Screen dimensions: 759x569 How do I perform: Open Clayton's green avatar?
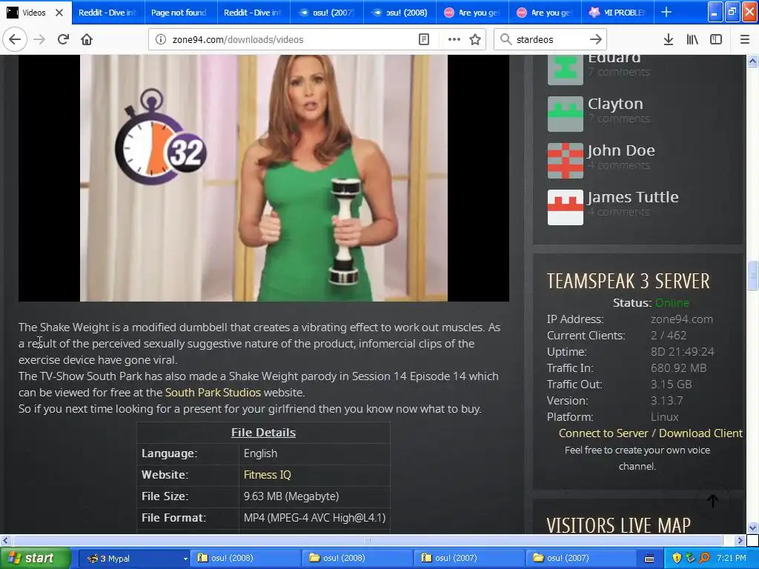(x=565, y=113)
